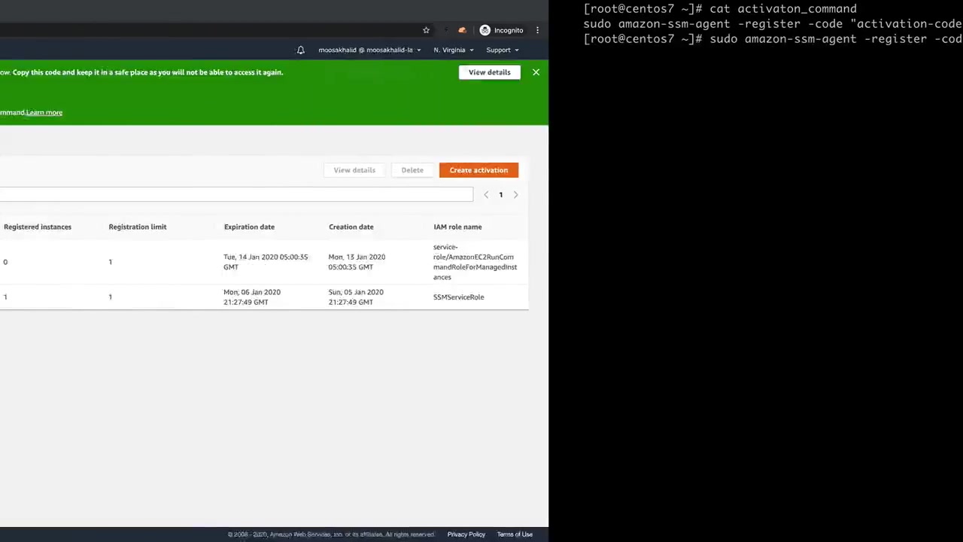The width and height of the screenshot is (963, 542).
Task: Open Terms of Use link
Action: click(x=515, y=534)
